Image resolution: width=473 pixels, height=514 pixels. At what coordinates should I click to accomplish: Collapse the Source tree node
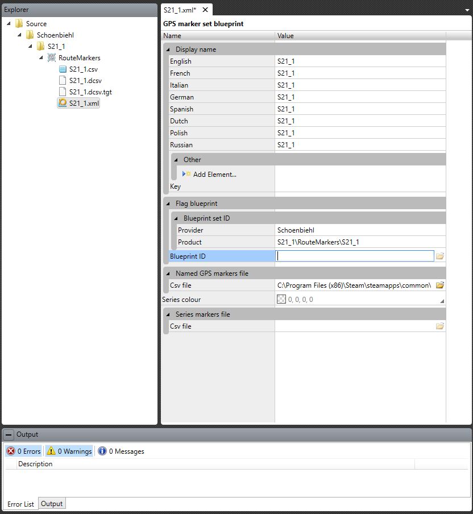[x=9, y=24]
